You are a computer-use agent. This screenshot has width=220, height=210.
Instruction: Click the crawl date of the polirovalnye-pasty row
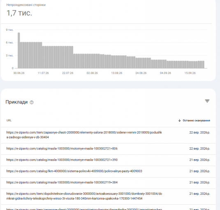point(200,171)
